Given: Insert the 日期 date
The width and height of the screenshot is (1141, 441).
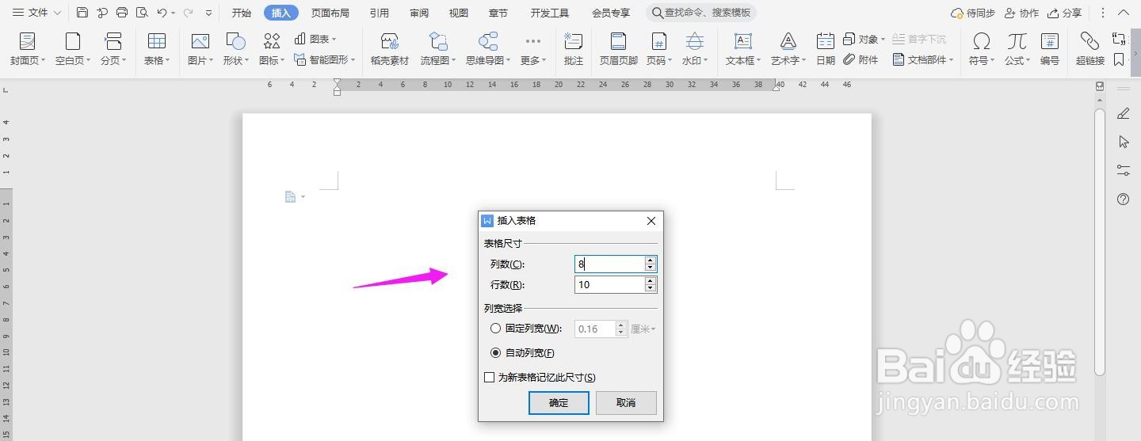Looking at the screenshot, I should pos(826,48).
